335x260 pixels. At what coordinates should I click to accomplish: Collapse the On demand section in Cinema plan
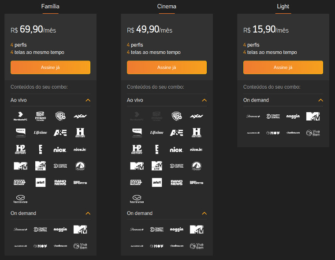click(x=204, y=213)
